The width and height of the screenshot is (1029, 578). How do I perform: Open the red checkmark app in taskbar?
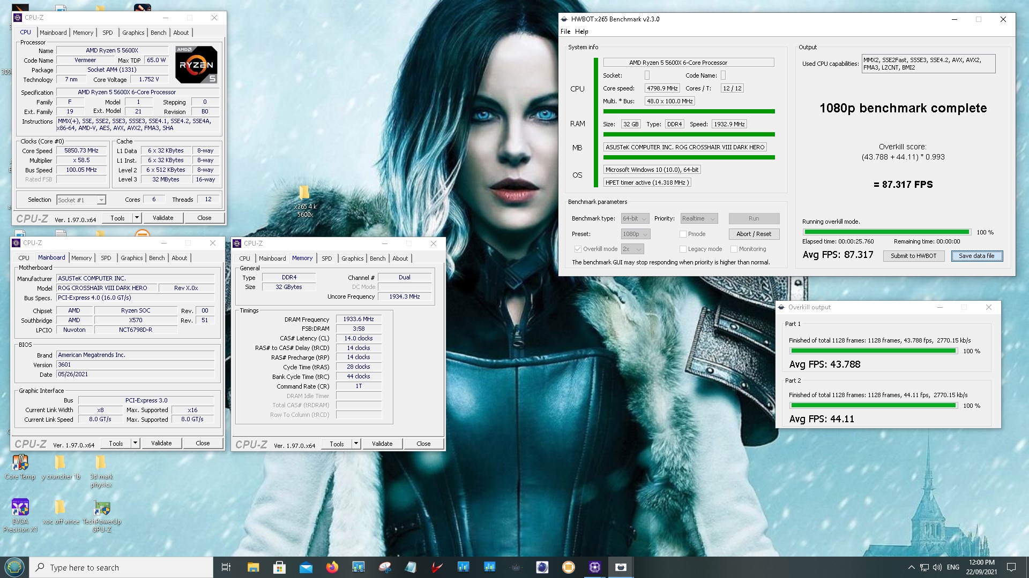pyautogui.click(x=437, y=567)
